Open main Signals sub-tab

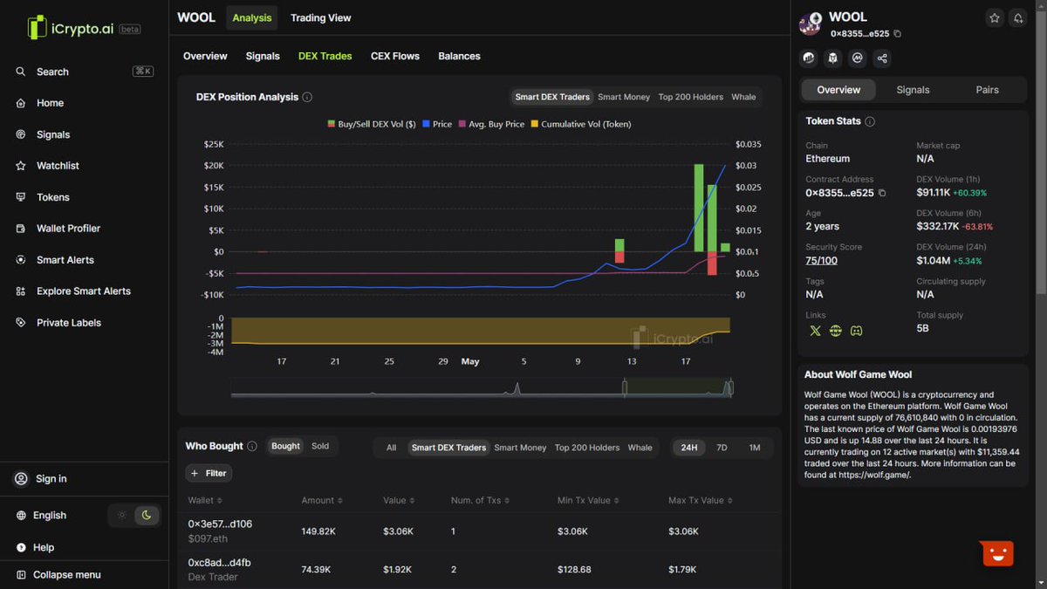[x=263, y=56]
